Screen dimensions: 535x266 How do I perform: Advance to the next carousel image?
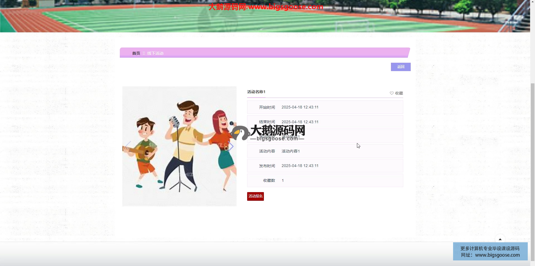pyautogui.click(x=231, y=146)
